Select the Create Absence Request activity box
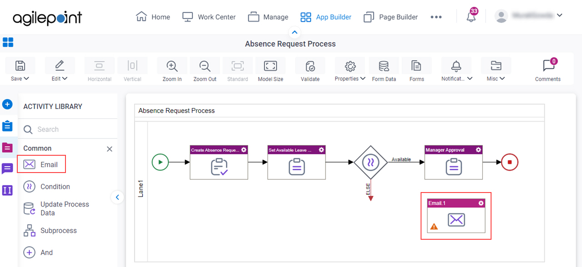This screenshot has width=582, height=267. coord(219,162)
